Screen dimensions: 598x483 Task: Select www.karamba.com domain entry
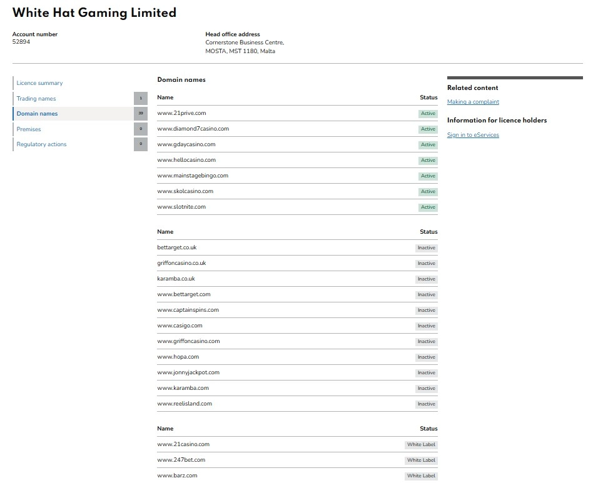tap(183, 388)
